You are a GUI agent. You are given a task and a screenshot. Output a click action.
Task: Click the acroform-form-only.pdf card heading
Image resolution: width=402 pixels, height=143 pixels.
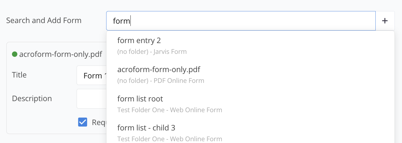tap(60, 54)
